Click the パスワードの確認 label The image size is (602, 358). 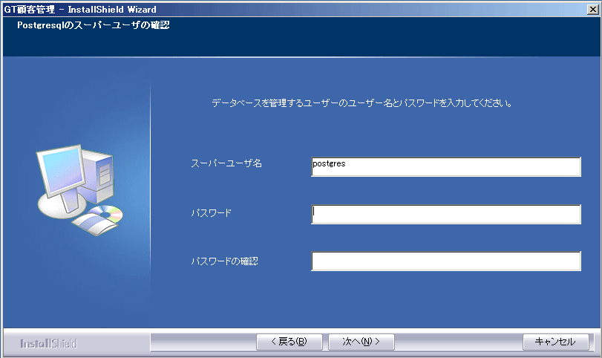(224, 261)
